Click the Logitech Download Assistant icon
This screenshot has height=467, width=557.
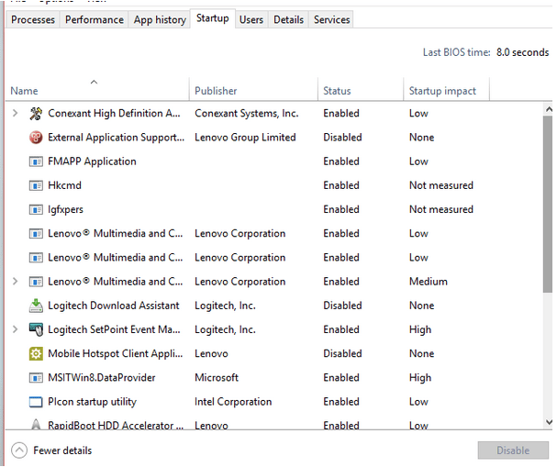[x=36, y=306]
